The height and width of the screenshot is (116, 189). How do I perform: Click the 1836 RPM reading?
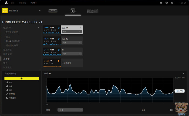point(49,39)
